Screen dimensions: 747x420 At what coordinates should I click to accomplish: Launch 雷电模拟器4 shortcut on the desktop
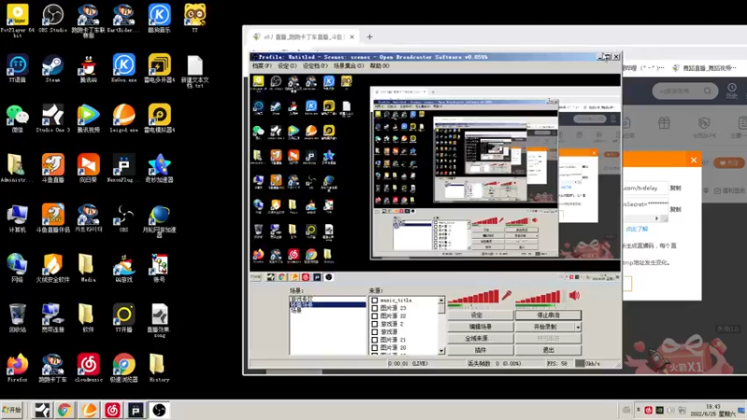(x=159, y=119)
